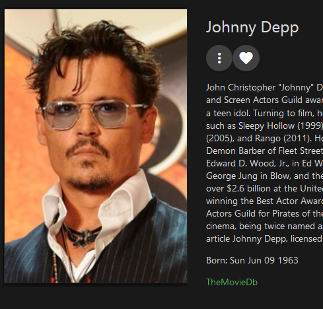The height and width of the screenshot is (309, 323).
Task: Click the Sleepy Hollow (1999) text line
Action: pos(264,125)
